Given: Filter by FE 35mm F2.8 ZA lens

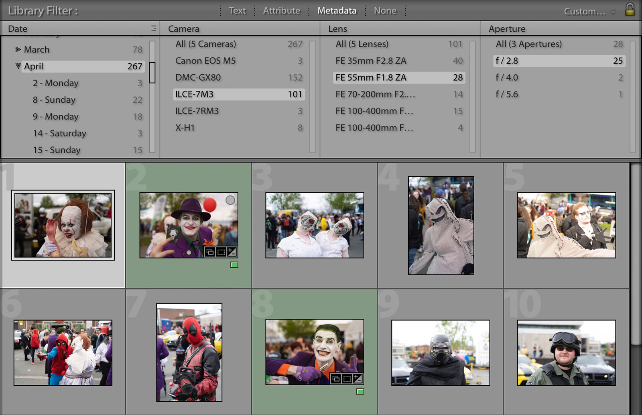Looking at the screenshot, I should (x=399, y=61).
